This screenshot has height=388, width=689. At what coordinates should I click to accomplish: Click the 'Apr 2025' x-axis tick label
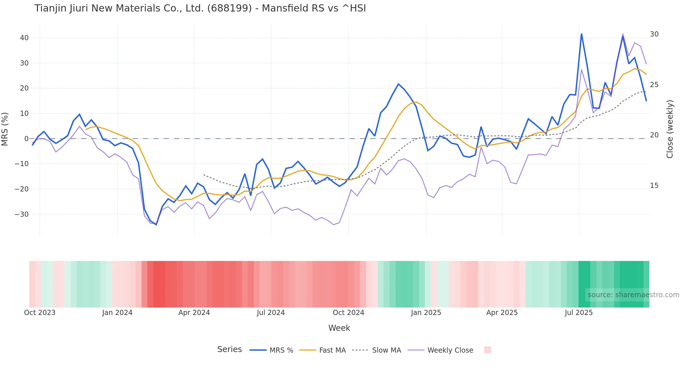tap(502, 313)
